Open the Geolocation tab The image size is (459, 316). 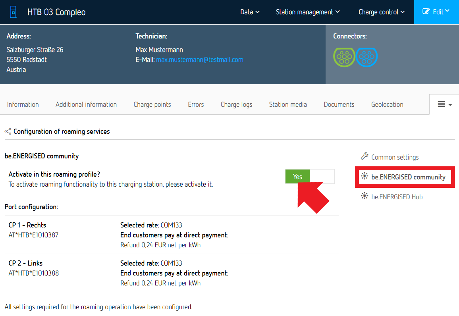(387, 104)
